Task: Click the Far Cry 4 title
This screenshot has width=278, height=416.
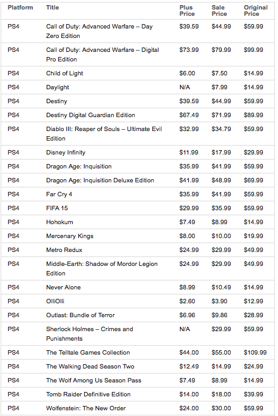Action: [x=59, y=194]
